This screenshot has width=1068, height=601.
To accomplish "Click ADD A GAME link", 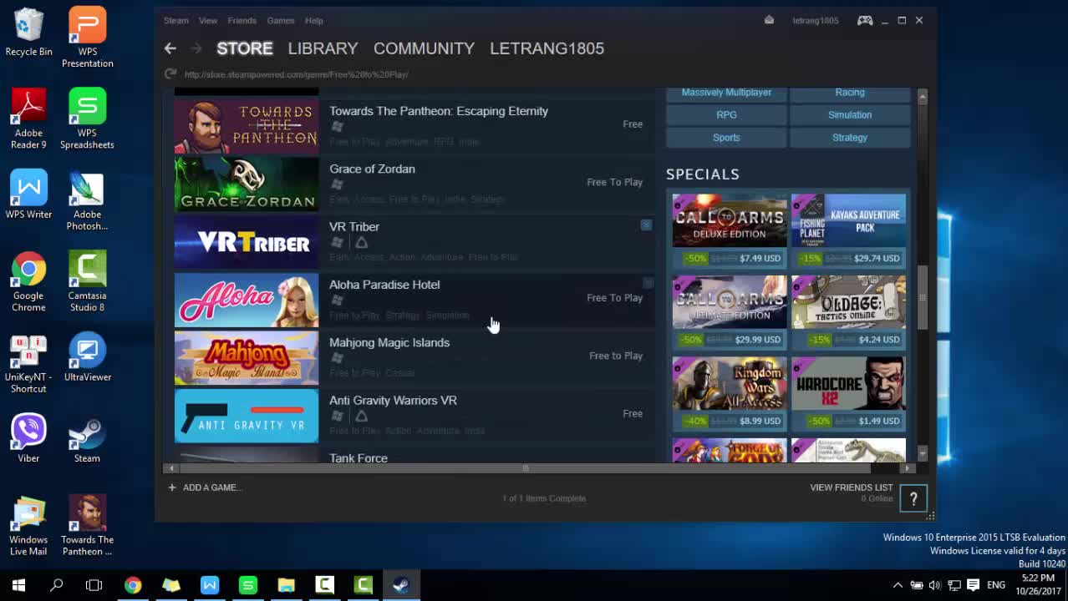I will [212, 487].
